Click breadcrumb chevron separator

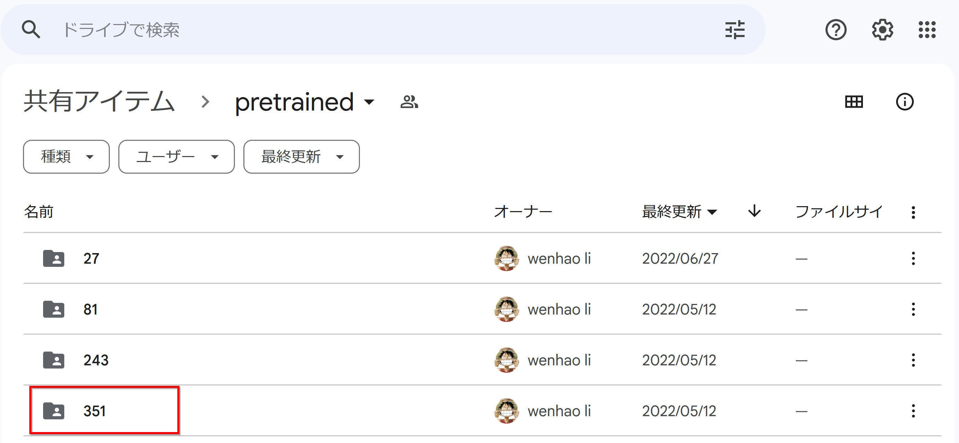click(205, 102)
